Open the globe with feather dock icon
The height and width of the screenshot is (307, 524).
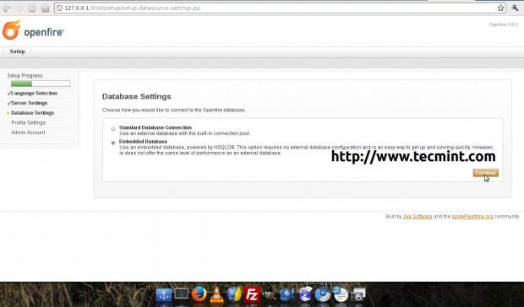coord(234,294)
